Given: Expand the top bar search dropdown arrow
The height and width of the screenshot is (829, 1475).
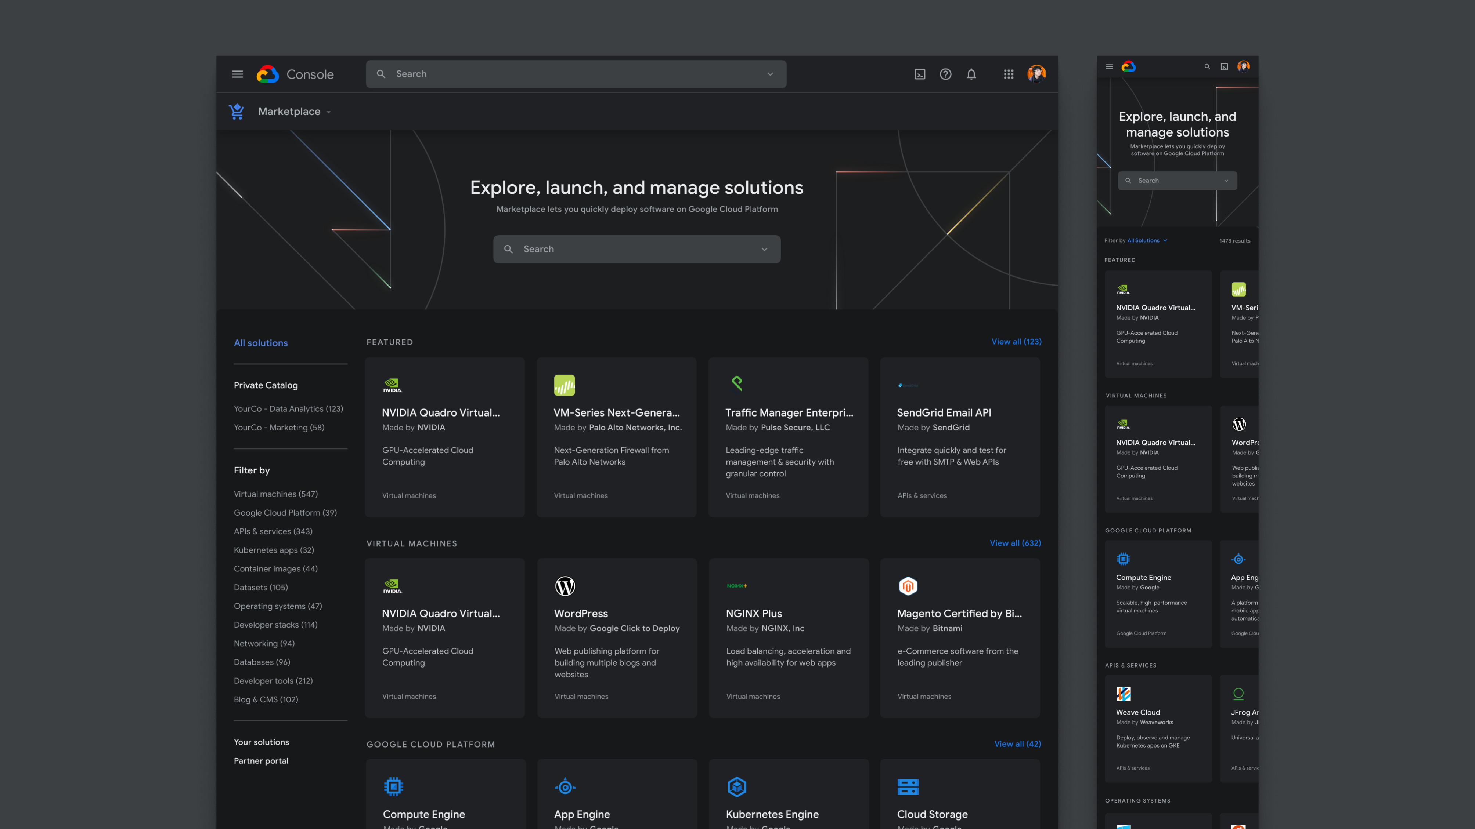Looking at the screenshot, I should click(770, 74).
